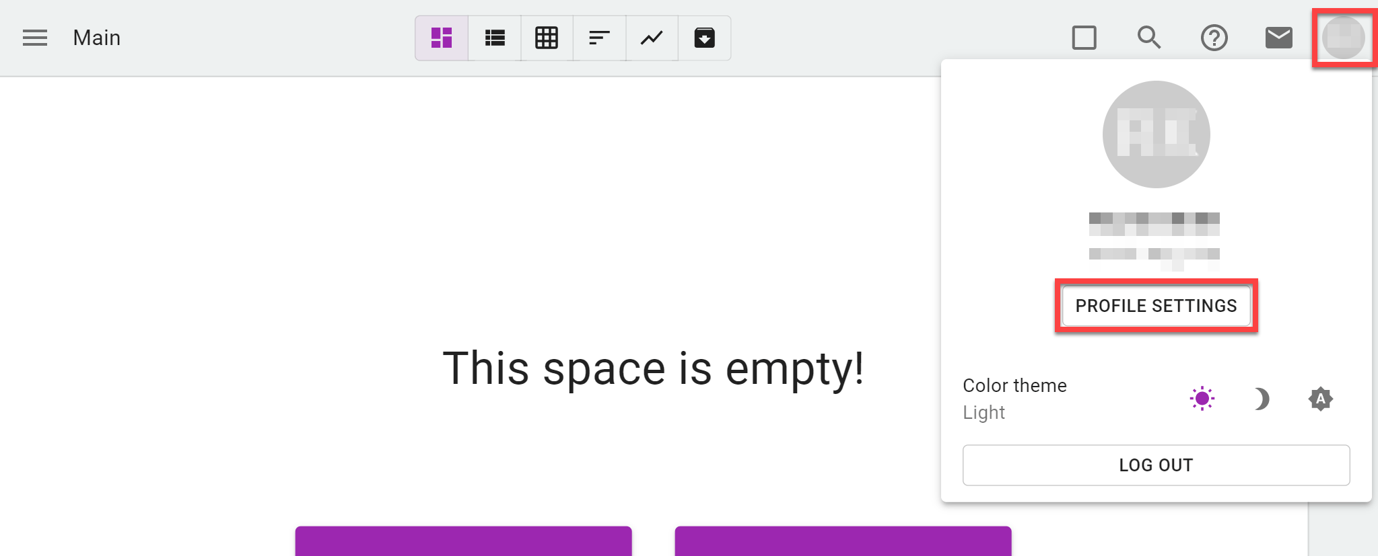Show the line chart view
The height and width of the screenshot is (556, 1378).
click(x=652, y=38)
